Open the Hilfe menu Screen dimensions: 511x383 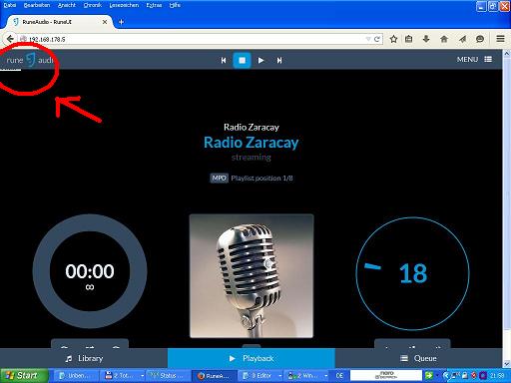click(x=175, y=5)
